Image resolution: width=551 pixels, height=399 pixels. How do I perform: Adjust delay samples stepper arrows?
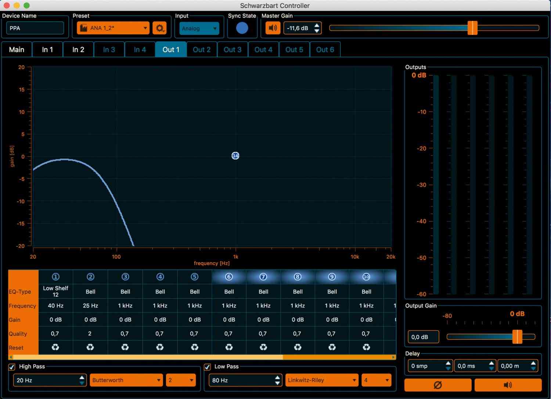click(448, 366)
